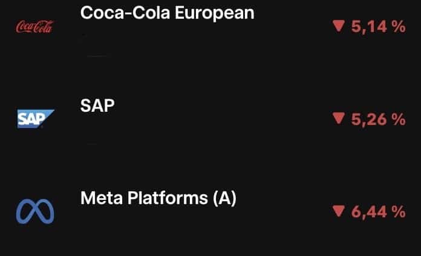Open the SAP stock title
This screenshot has width=421, height=256.
[x=97, y=105]
